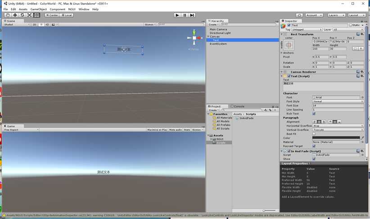Expand the Anchors section
This screenshot has height=219, width=370.
(282, 53)
